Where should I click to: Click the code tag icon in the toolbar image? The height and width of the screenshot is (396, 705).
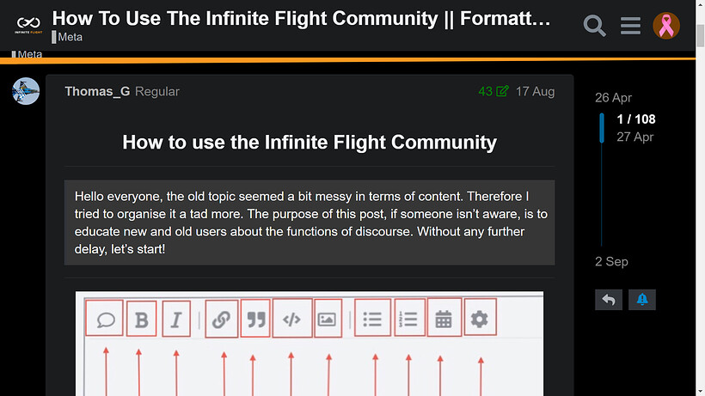[x=291, y=319]
